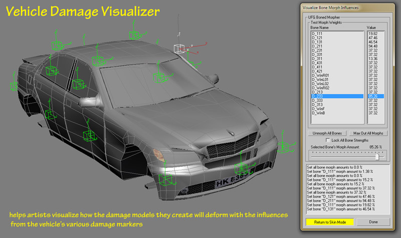Click the value 47.46 in the Value column
The image size is (401, 238).
pyautogui.click(x=373, y=38)
